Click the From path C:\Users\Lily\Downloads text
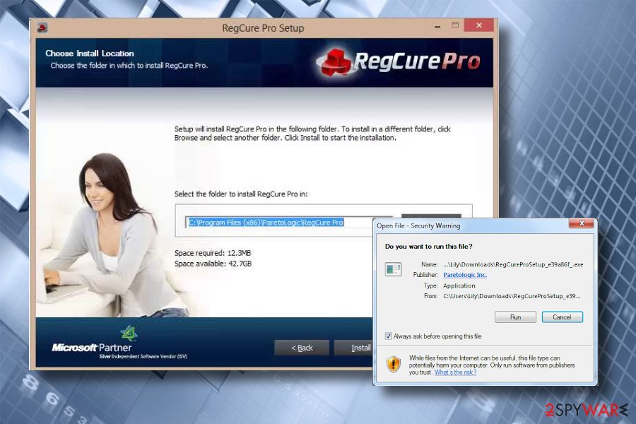636x424 pixels. tap(512, 296)
